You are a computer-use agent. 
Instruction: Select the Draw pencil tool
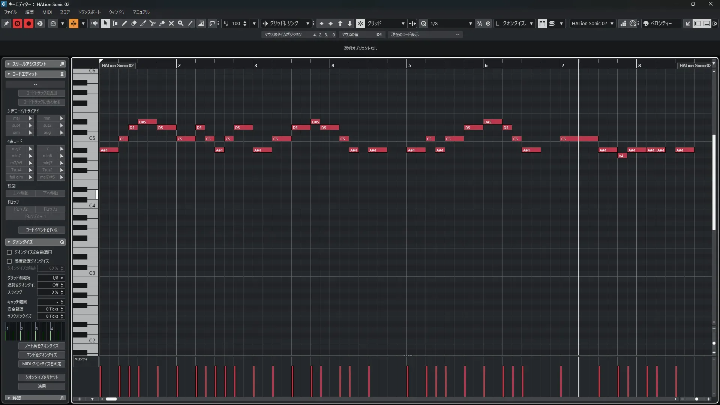point(124,23)
